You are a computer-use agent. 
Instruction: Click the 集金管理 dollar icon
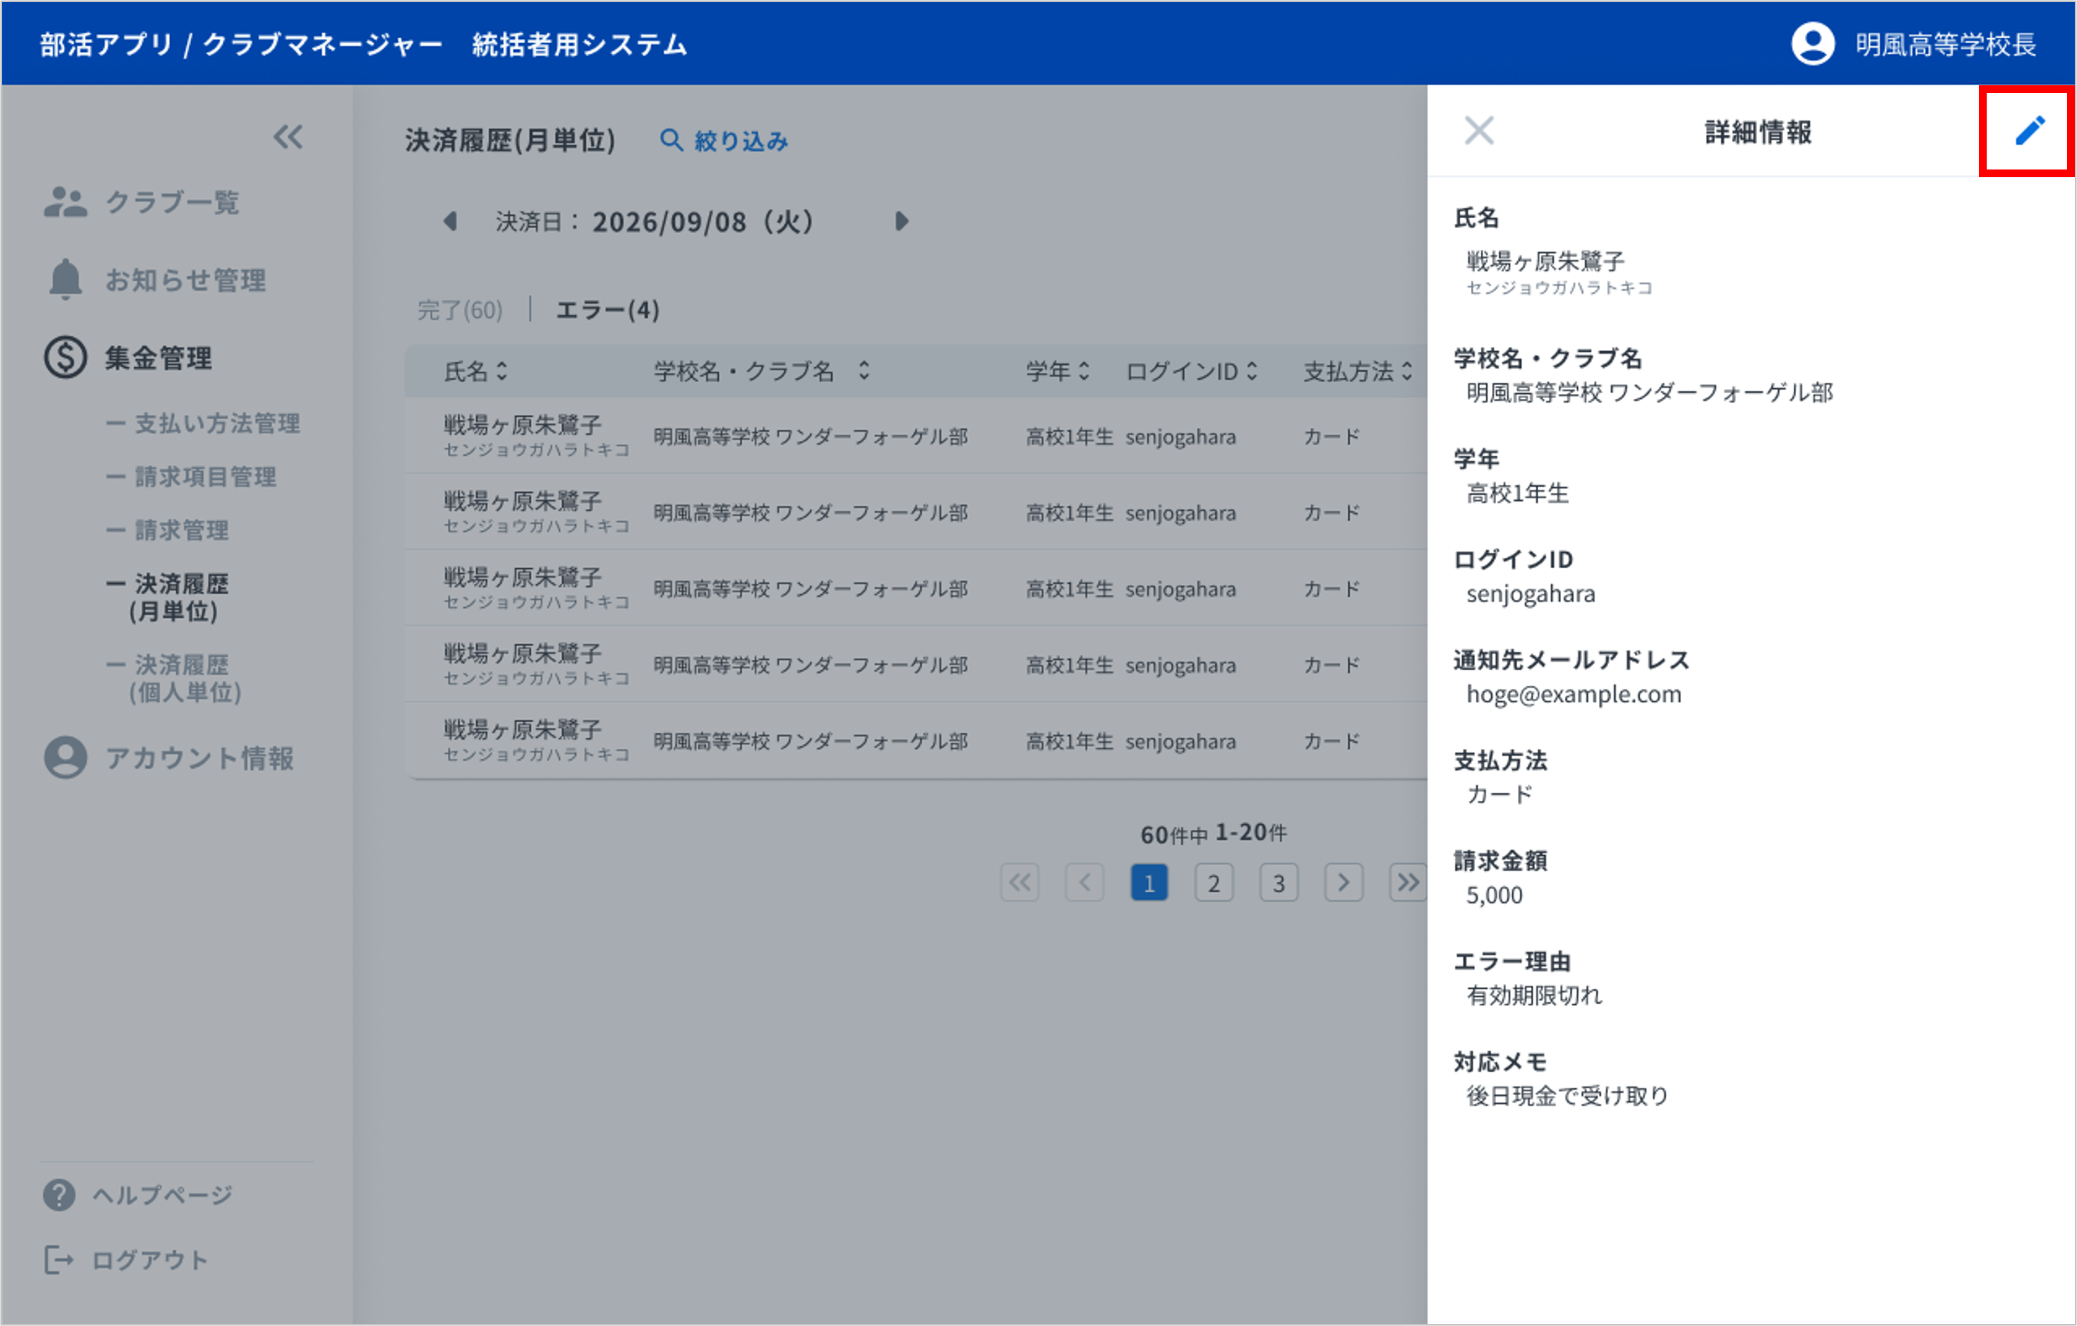click(x=65, y=357)
